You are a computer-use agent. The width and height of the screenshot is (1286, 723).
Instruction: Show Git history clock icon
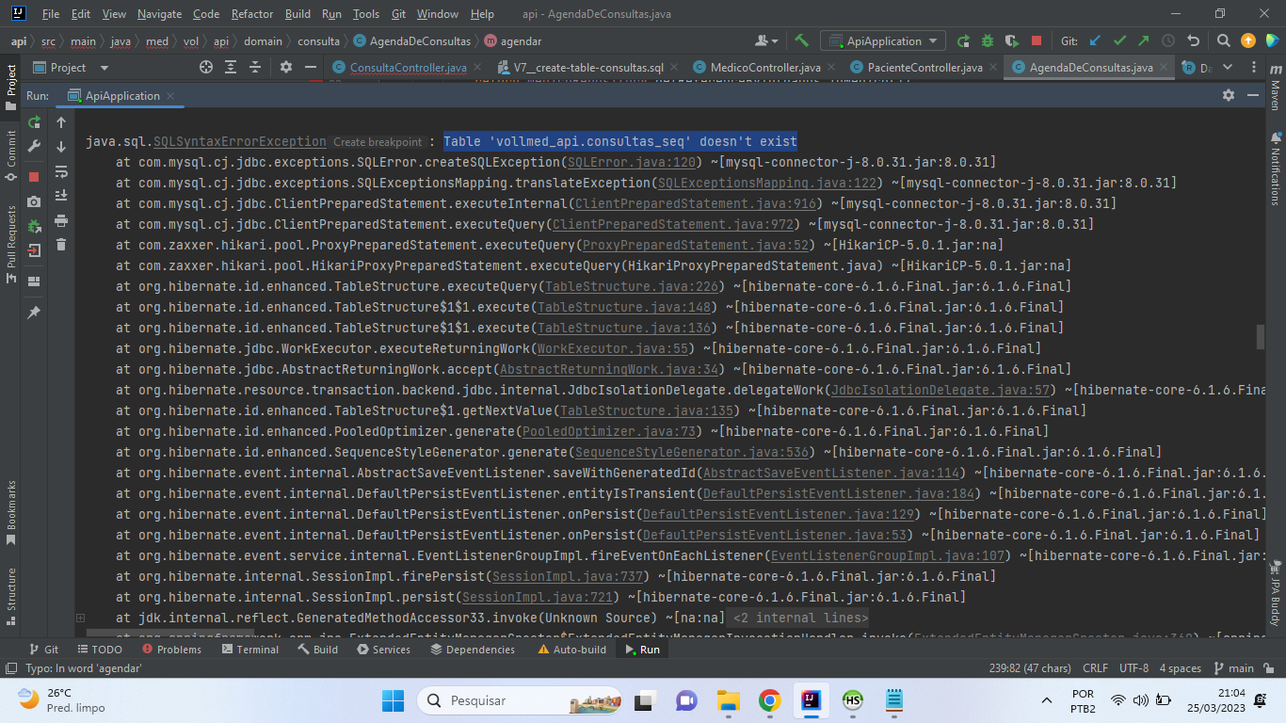[1168, 40]
